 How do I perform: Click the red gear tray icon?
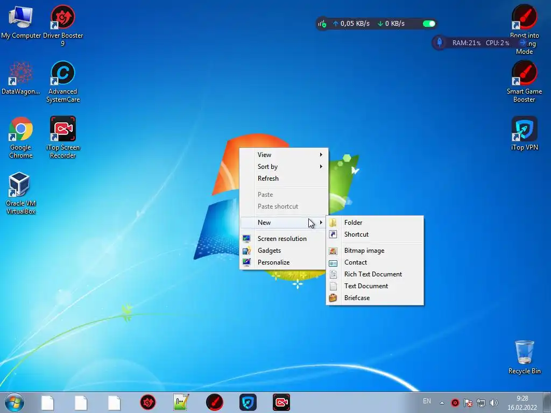(455, 403)
